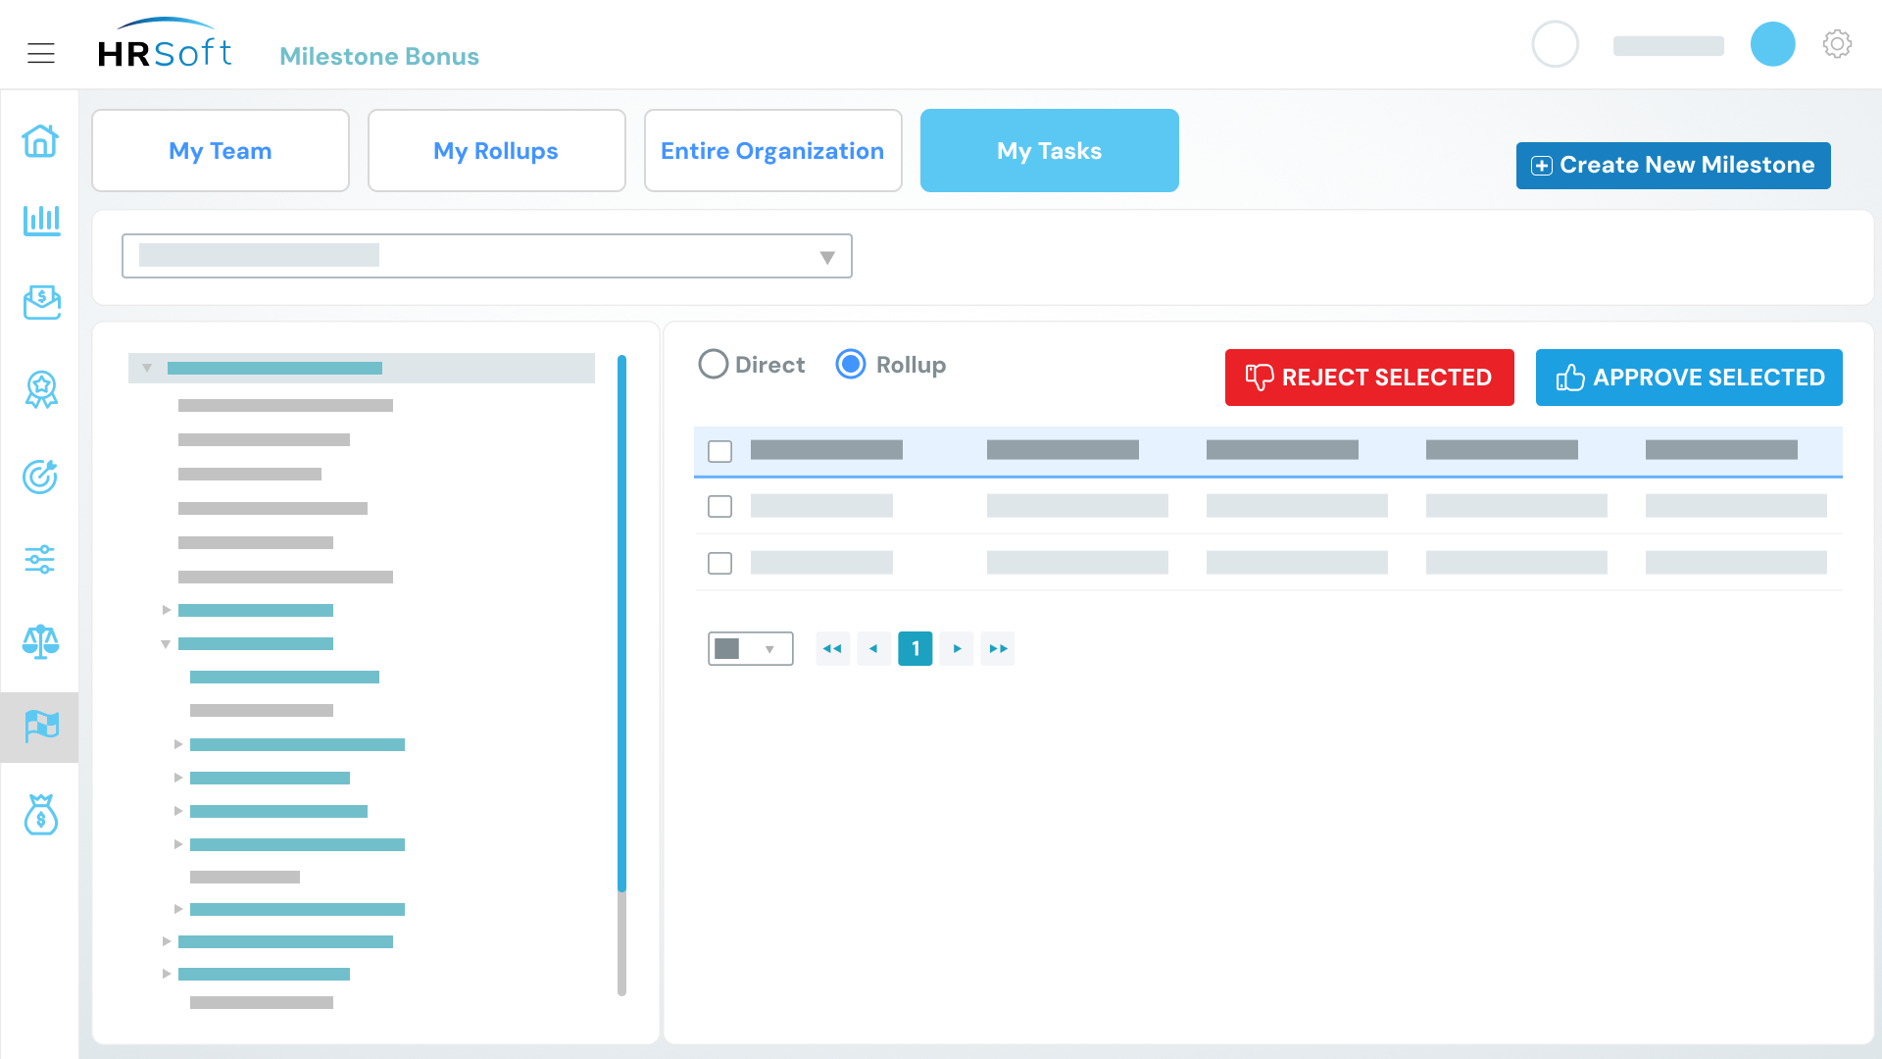Check the first table row checkbox

tap(719, 506)
